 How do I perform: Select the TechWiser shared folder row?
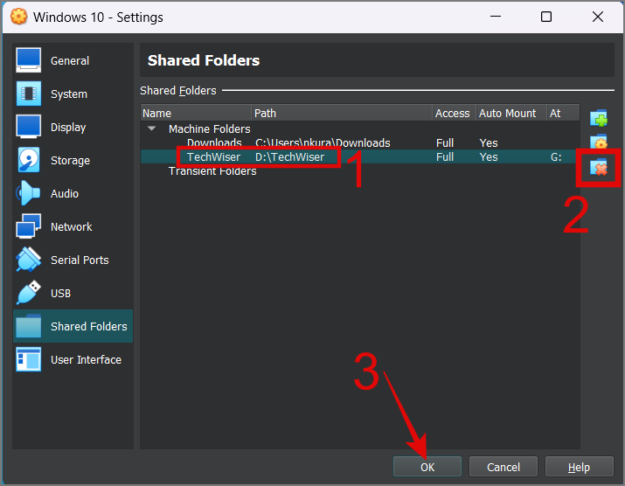click(360, 156)
